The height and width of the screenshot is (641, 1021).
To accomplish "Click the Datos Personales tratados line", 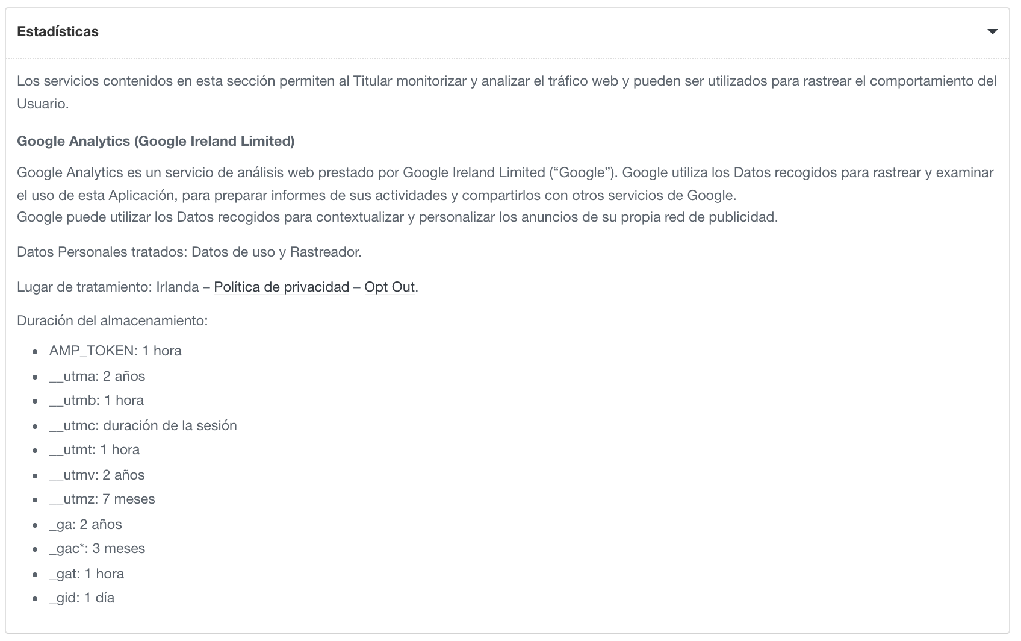I will [189, 252].
